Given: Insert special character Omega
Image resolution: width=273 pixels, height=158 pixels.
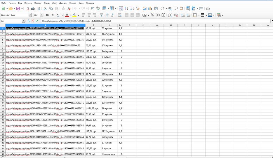Looking at the screenshot, I should pyautogui.click(x=162, y=8).
